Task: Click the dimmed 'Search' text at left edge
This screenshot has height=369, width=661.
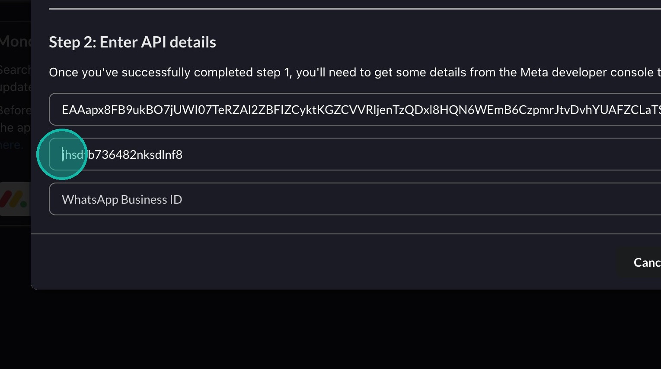Action: tap(15, 70)
